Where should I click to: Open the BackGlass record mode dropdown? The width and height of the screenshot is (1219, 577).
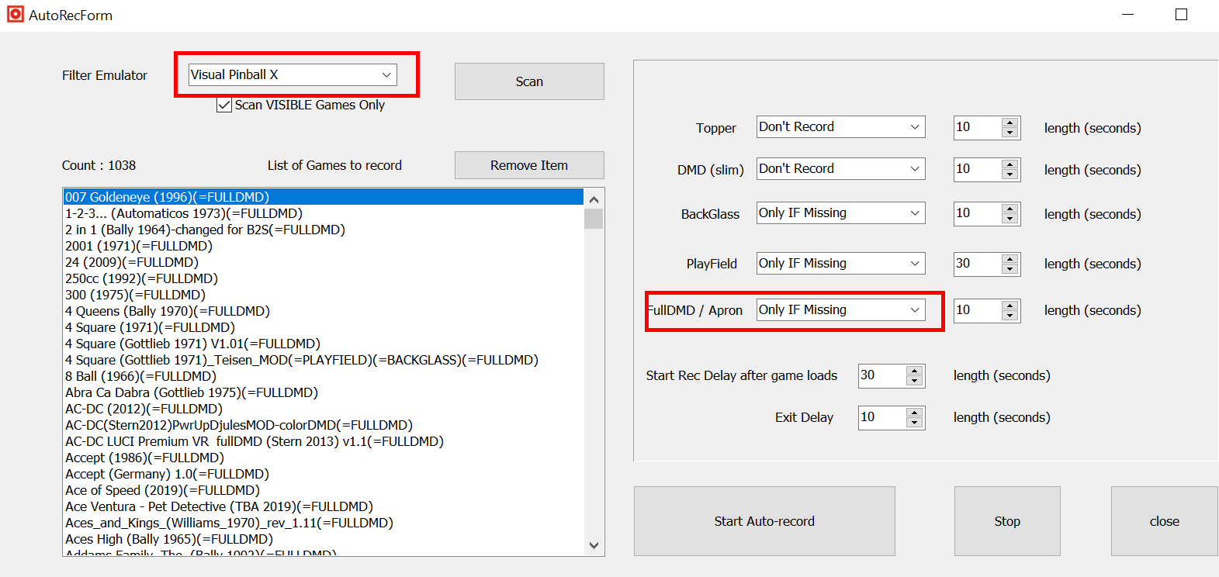click(x=841, y=213)
